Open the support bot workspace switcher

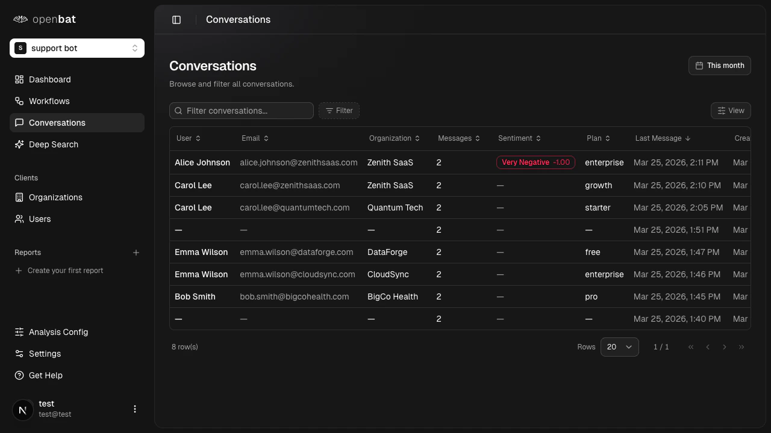coord(77,48)
